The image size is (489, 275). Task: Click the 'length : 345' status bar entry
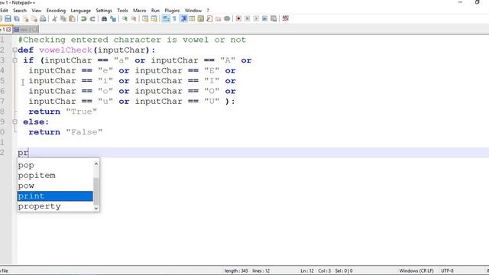click(236, 270)
